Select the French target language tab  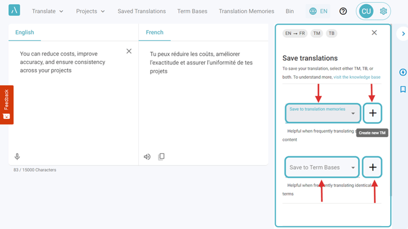tap(155, 33)
